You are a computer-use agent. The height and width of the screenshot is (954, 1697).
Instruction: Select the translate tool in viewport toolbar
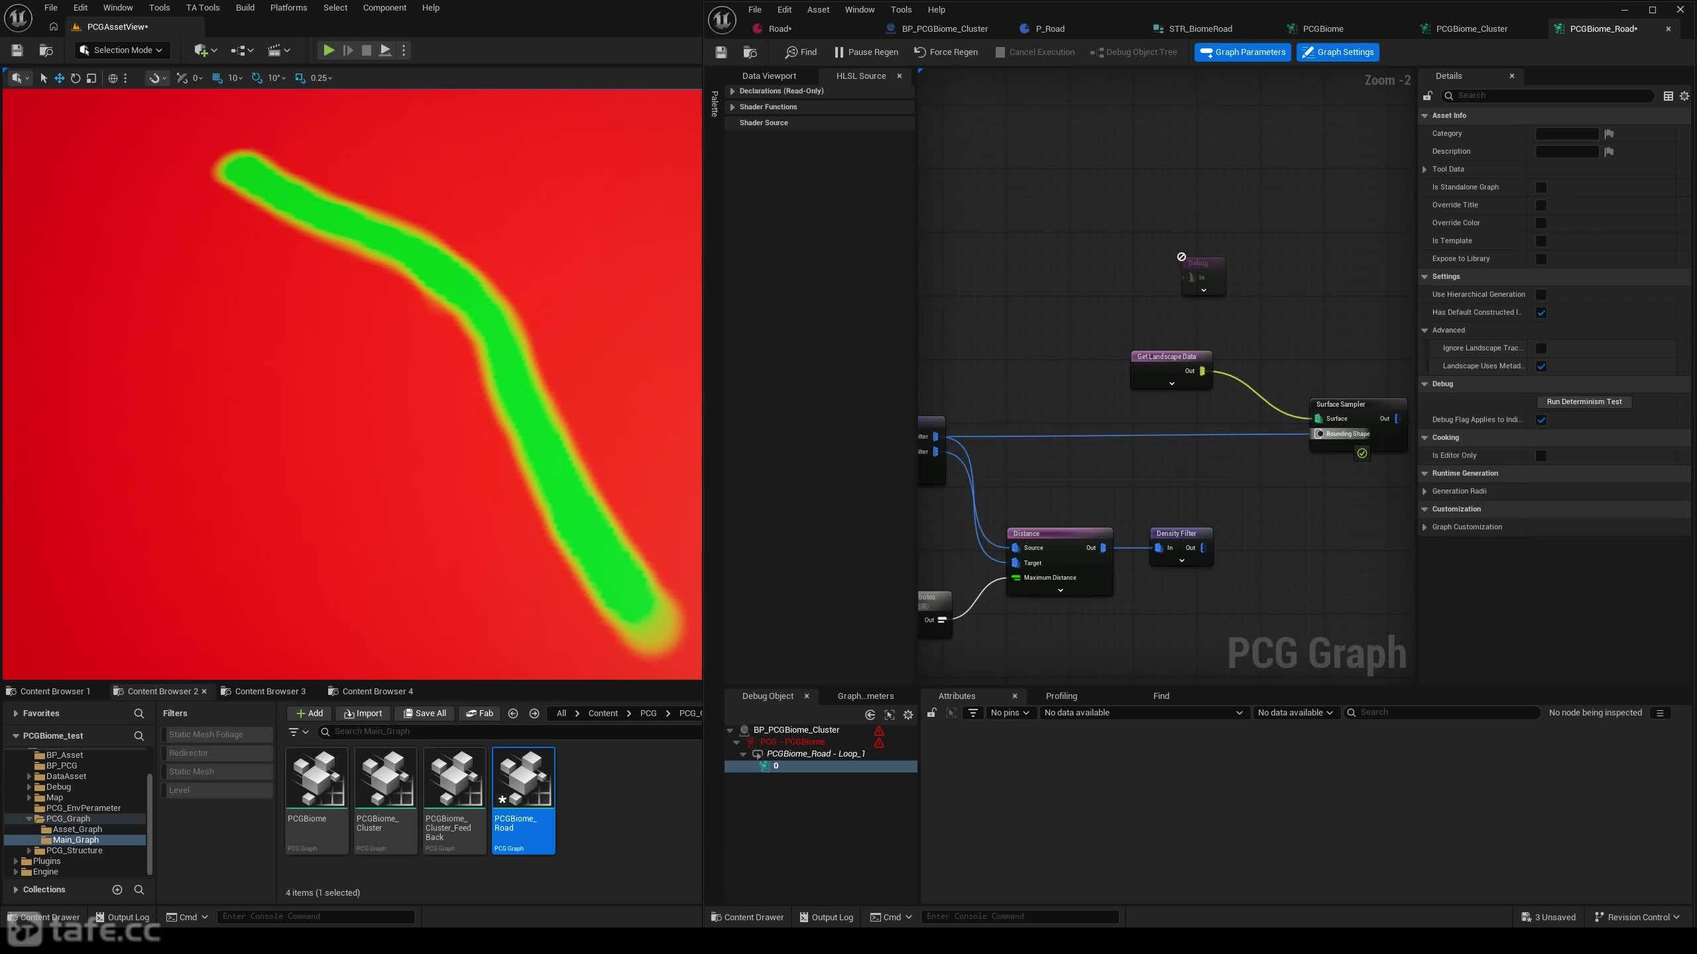tap(59, 78)
